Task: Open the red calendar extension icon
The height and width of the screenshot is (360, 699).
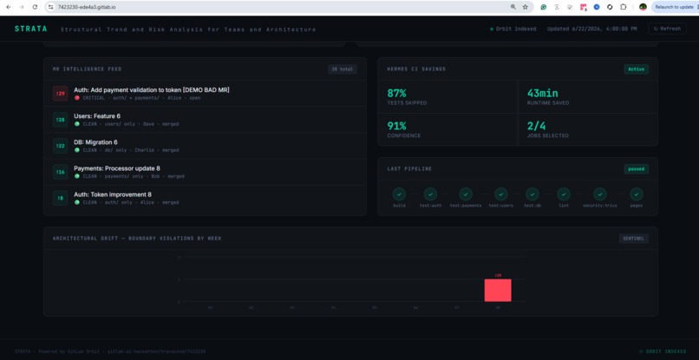Action: 583,7
